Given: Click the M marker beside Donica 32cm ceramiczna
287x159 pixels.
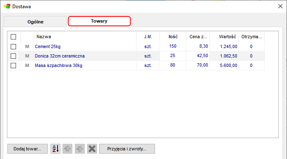Looking at the screenshot, I should [x=27, y=56].
